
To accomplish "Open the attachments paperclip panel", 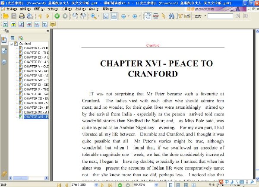I will (x=4, y=174).
